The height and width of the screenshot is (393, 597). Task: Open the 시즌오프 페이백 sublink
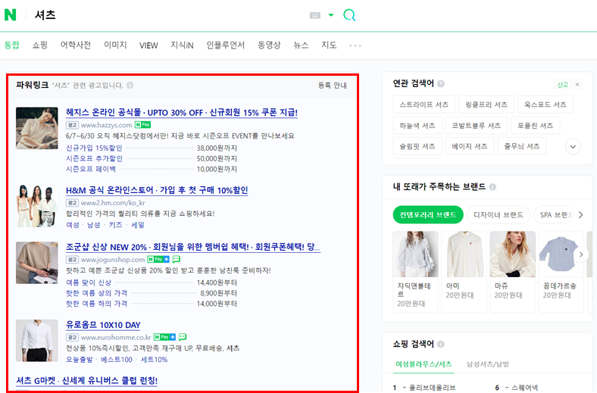coord(91,169)
